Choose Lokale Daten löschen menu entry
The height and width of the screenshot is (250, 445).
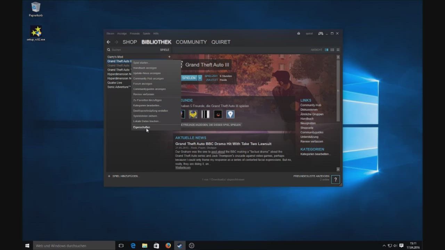pyautogui.click(x=146, y=121)
